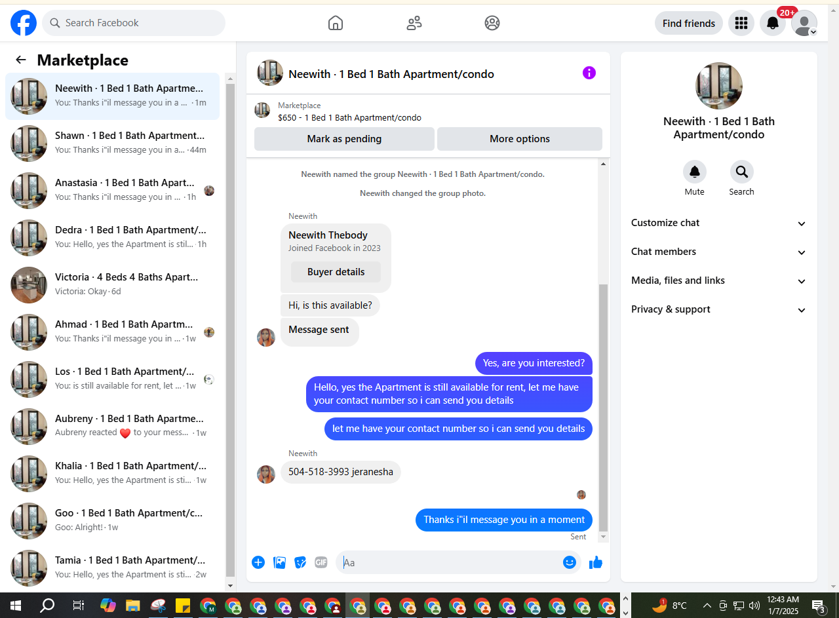
Task: Open Task View on taskbar
Action: pos(78,606)
